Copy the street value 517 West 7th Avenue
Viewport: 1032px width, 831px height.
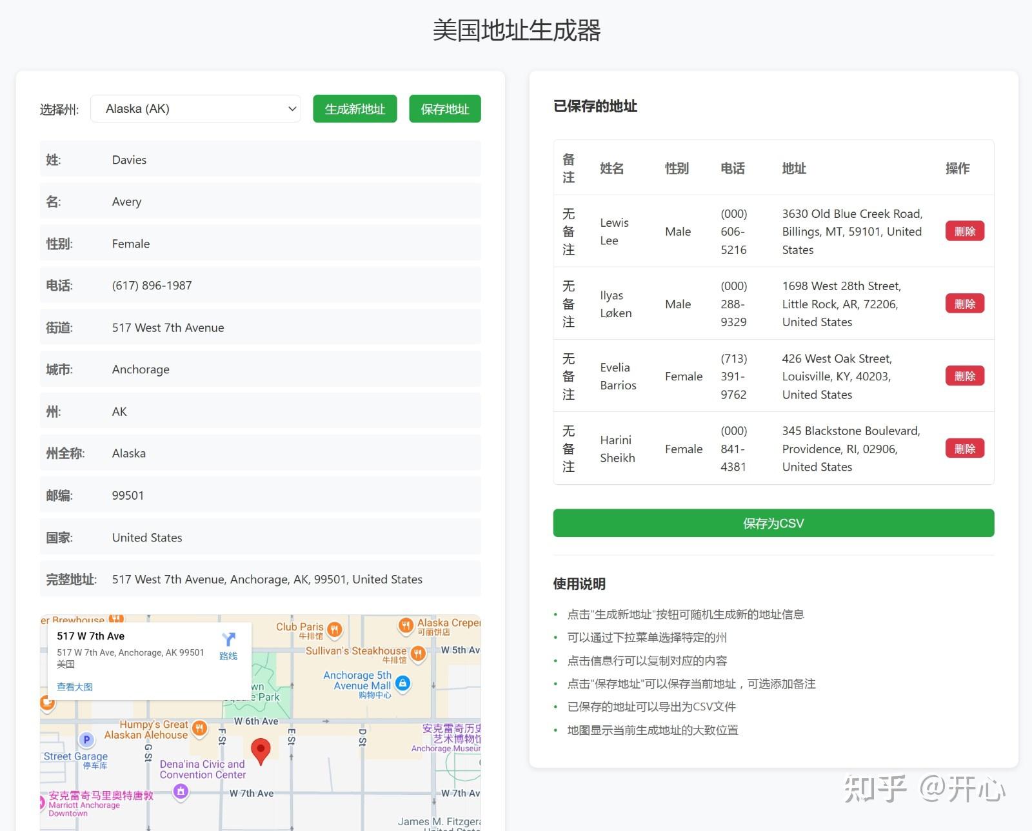[261, 327]
